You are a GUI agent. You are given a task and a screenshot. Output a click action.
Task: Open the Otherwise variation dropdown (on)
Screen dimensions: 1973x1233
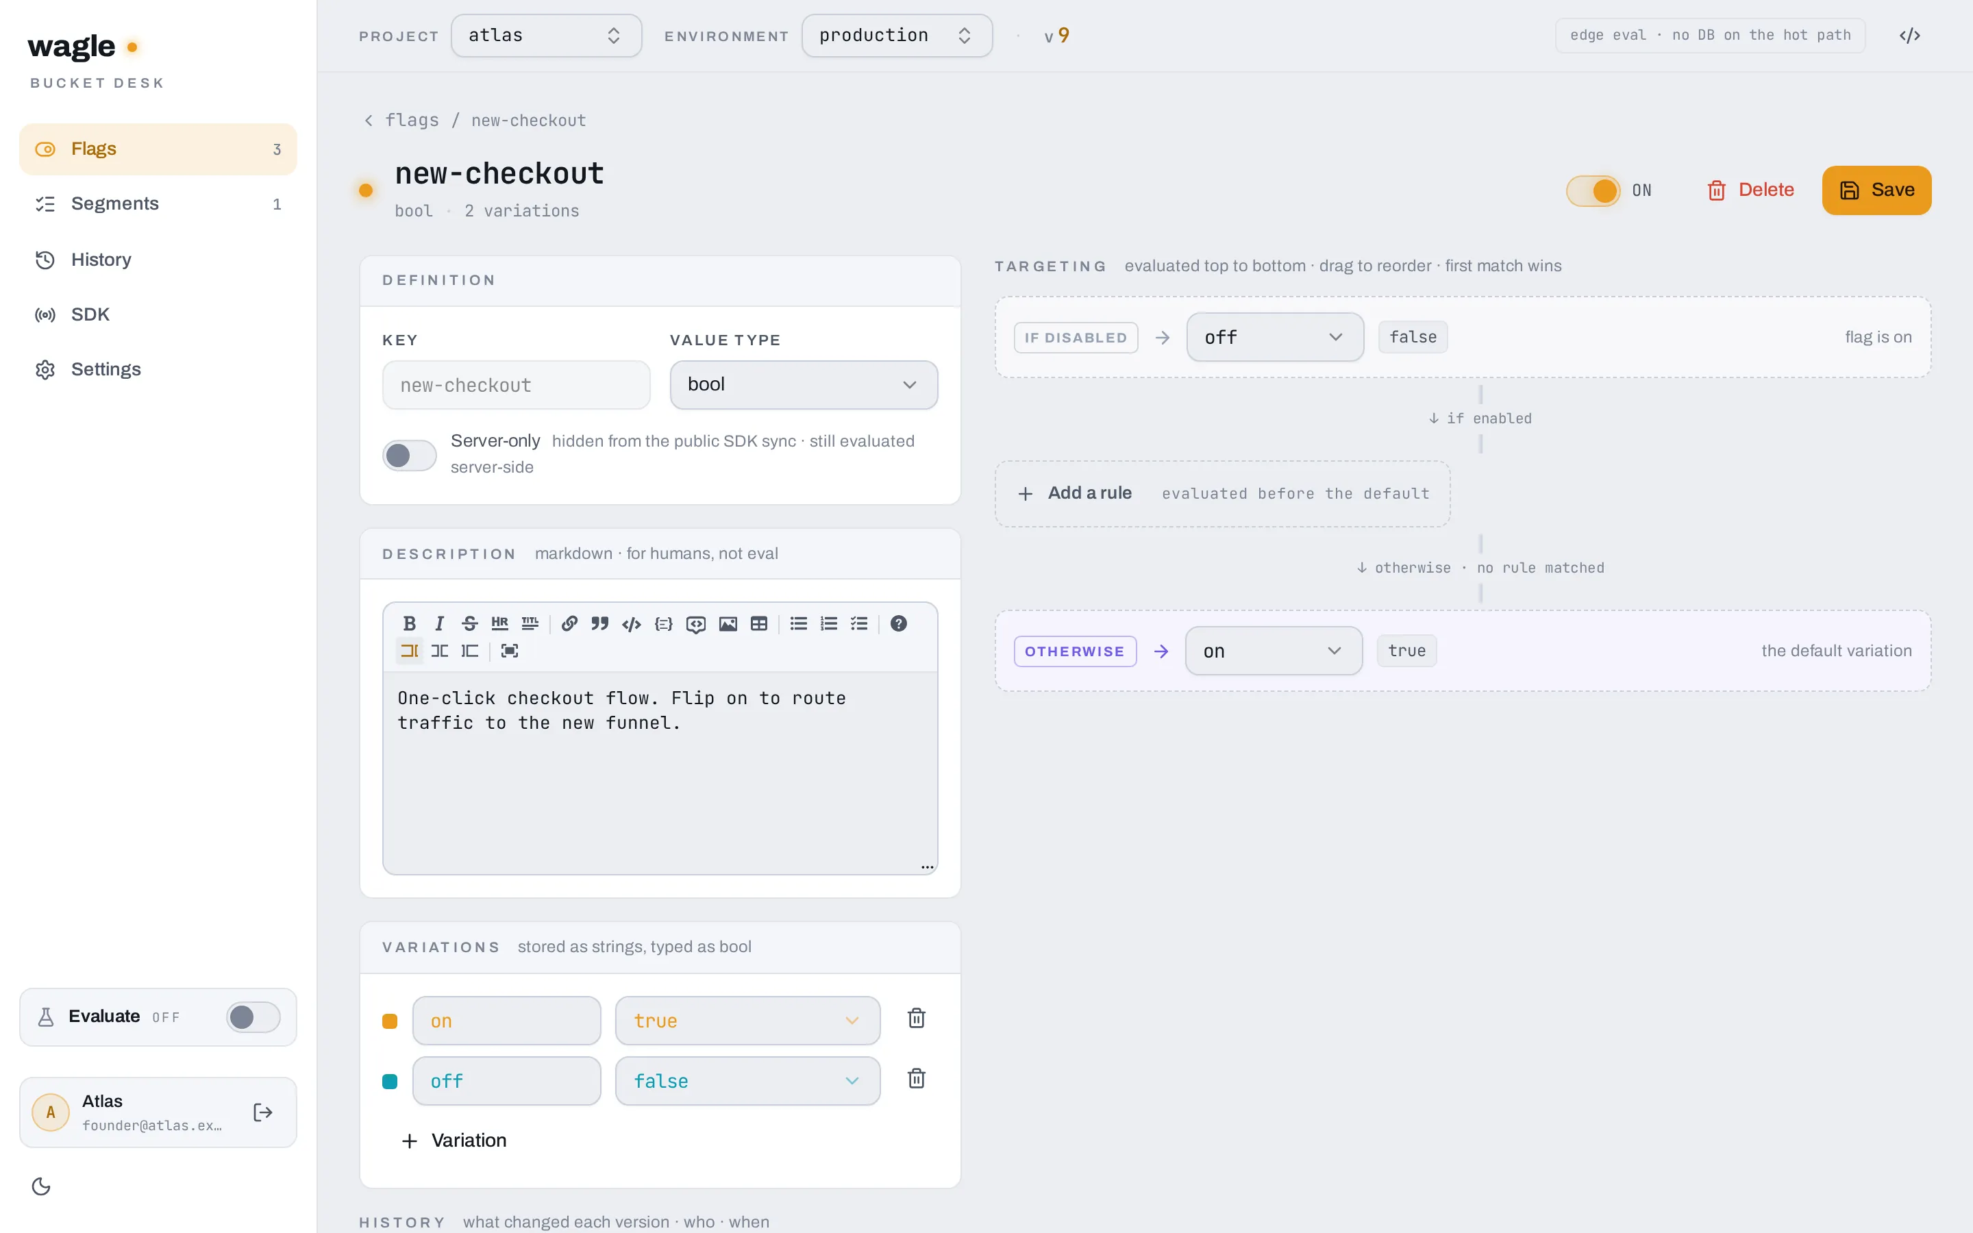click(x=1274, y=651)
